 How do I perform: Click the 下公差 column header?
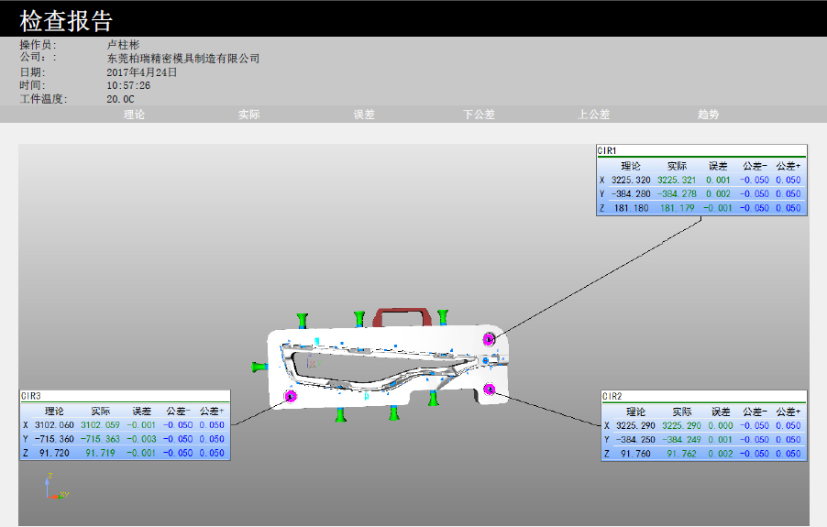click(479, 115)
